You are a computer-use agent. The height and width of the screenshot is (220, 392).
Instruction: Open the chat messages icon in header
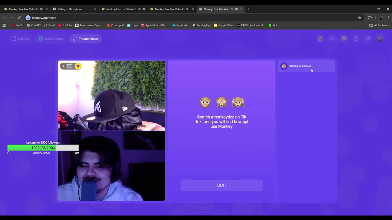point(368,39)
